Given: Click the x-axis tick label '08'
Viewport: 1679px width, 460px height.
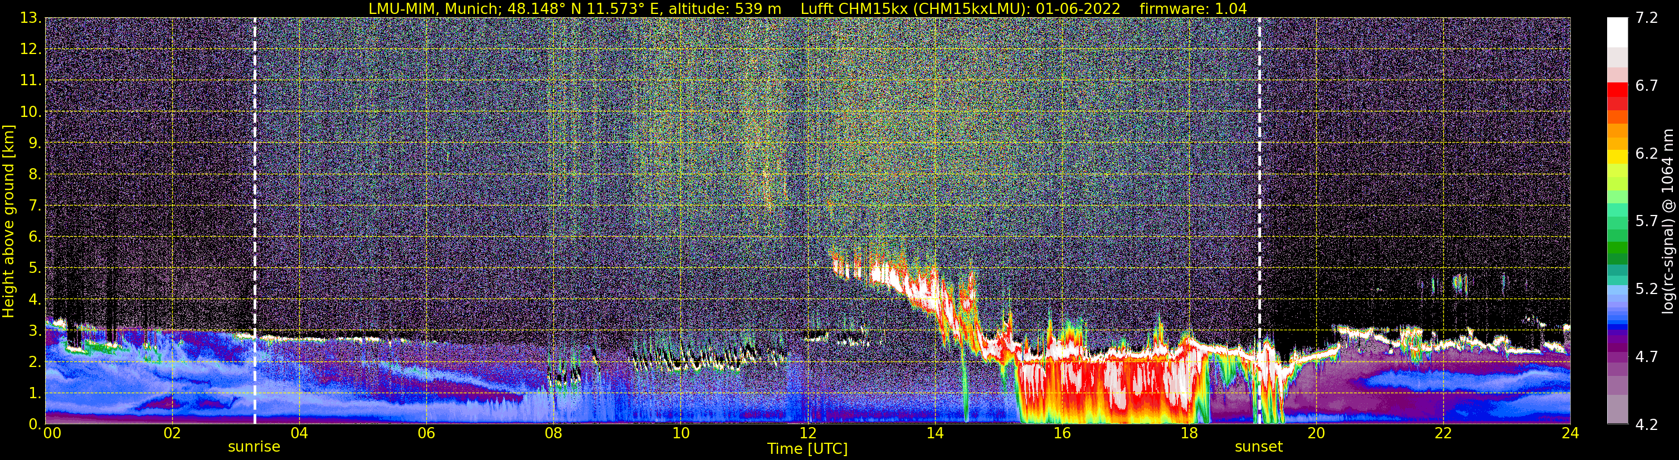Looking at the screenshot, I should point(553,433).
